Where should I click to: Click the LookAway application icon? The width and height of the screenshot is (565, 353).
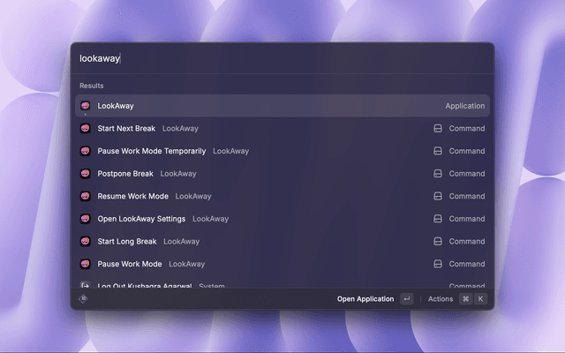[x=86, y=106]
